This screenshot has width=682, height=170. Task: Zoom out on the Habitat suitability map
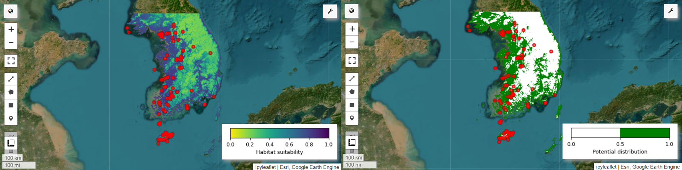[x=11, y=42]
